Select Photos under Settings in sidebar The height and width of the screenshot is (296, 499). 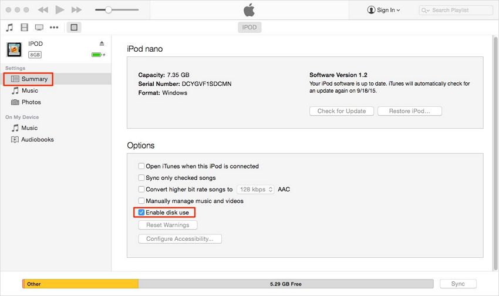(31, 102)
